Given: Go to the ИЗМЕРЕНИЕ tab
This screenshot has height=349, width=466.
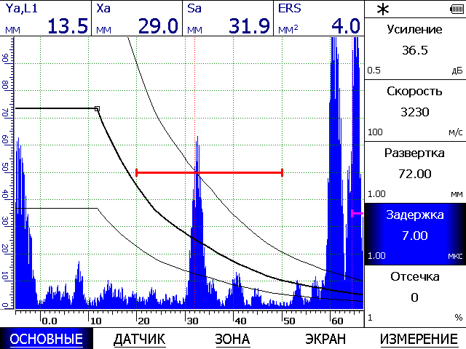Looking at the screenshot, I should [x=419, y=339].
